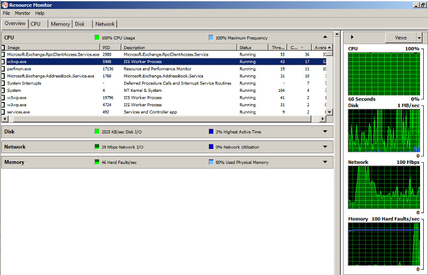Collapse the CPU section with up arrow

pyautogui.click(x=325, y=37)
